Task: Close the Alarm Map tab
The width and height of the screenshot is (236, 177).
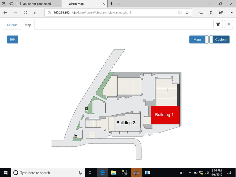Action: pos(104,4)
